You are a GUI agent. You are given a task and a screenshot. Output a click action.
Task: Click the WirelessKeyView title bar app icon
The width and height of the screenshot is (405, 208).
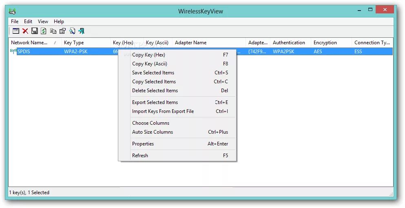point(12,11)
